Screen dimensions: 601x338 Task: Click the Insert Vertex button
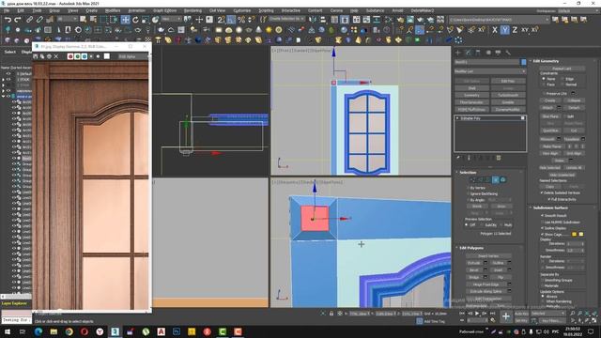pos(488,255)
